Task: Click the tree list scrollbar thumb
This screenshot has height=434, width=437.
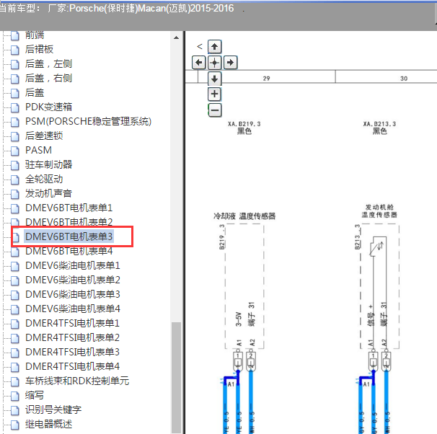Action: (176, 378)
